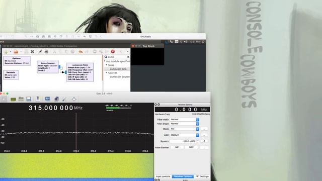Viewport: 322px width, 181px height.
Task: Click Mode options ellipsis button
Action: point(204,129)
